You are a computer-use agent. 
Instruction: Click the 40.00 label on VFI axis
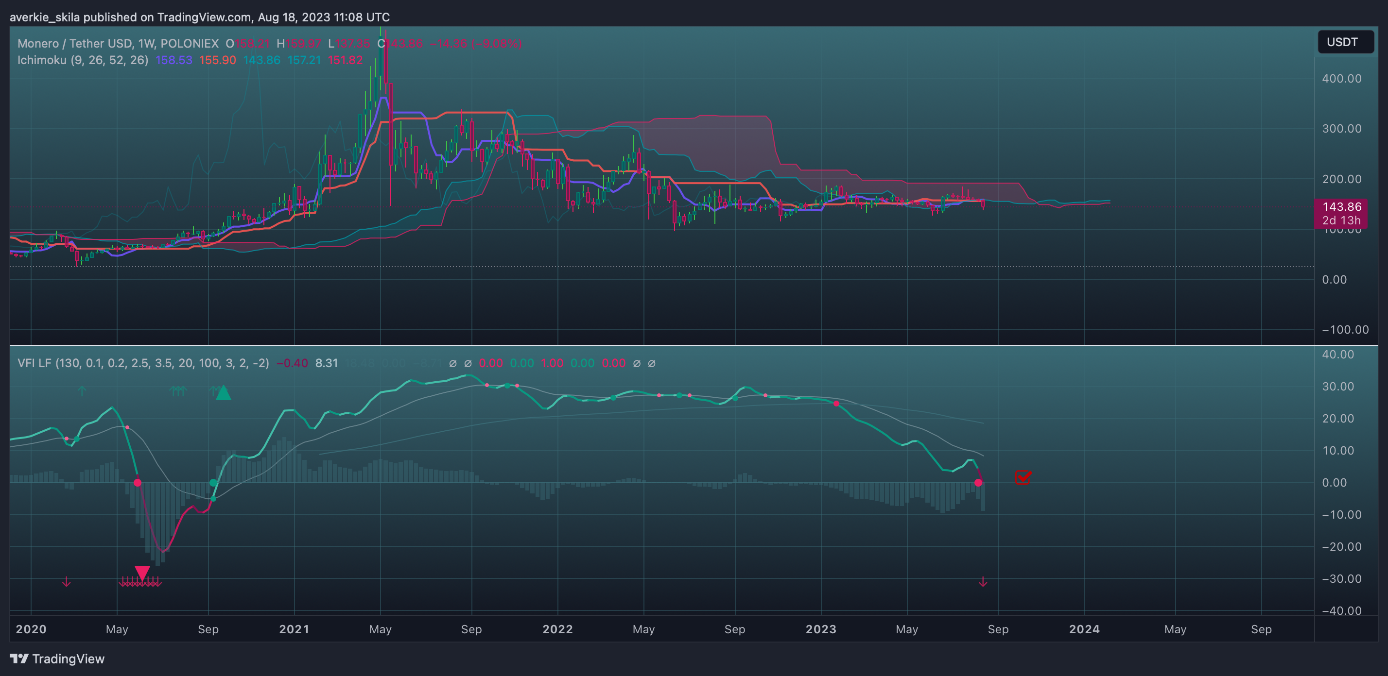(1338, 354)
